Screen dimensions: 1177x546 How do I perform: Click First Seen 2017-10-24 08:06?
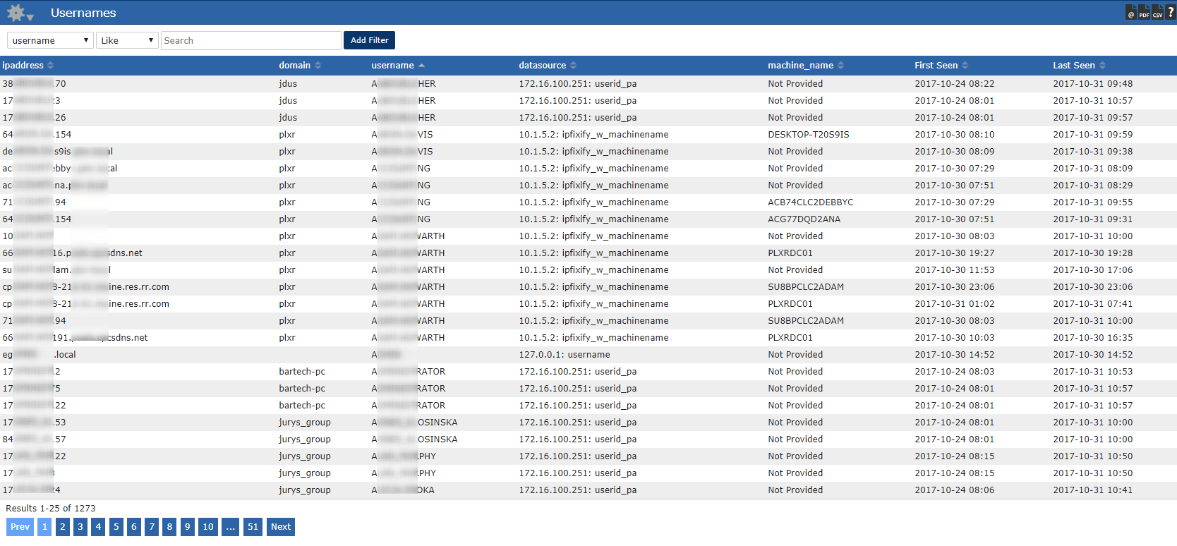click(x=955, y=490)
